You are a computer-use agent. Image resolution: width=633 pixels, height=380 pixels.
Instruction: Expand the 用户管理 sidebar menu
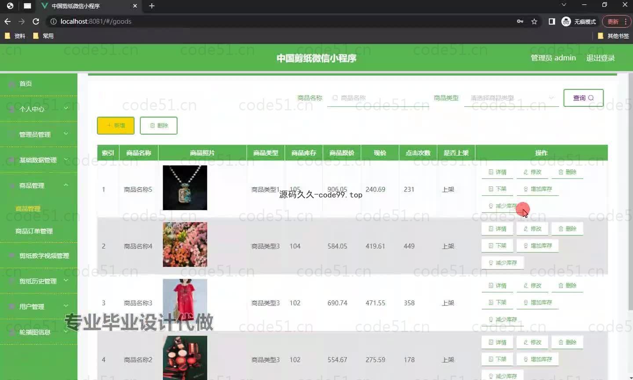pyautogui.click(x=39, y=307)
